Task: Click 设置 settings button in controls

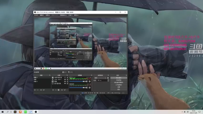Action: click(x=119, y=87)
